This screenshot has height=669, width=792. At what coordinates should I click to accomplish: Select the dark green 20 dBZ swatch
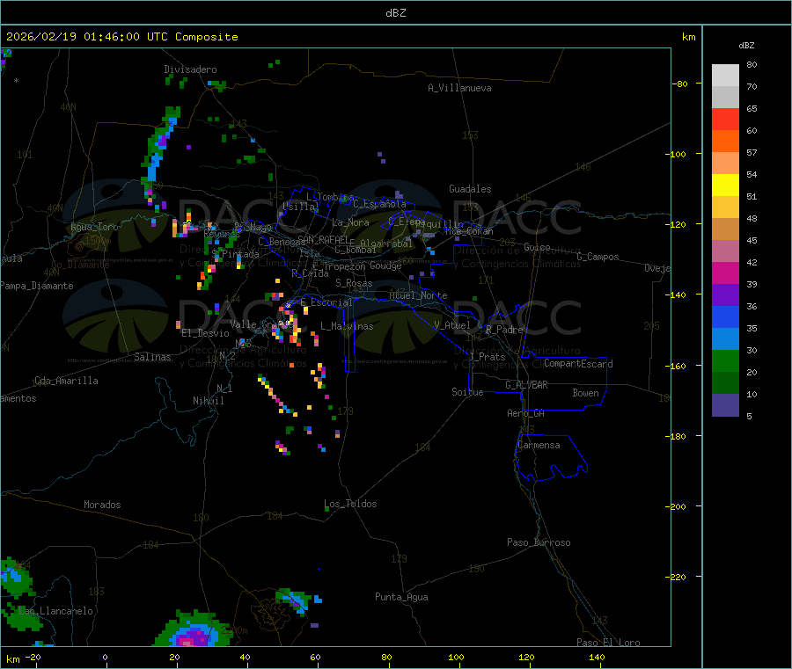725,383
